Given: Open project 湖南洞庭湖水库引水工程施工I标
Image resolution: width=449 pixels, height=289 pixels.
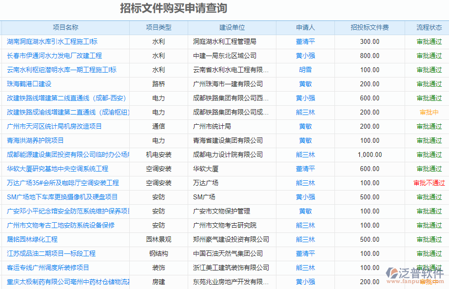Looking at the screenshot, I should (52, 42).
